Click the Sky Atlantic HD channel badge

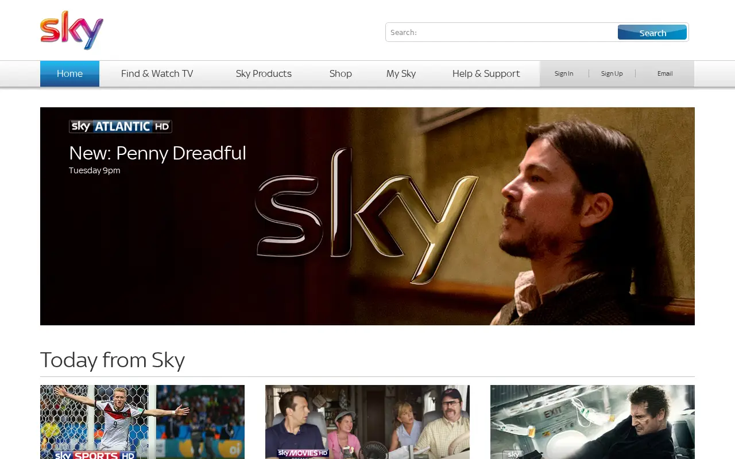click(121, 126)
